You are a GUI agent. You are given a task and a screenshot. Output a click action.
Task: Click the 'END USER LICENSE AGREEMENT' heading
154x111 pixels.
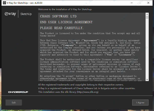pyautogui.click(x=66, y=22)
